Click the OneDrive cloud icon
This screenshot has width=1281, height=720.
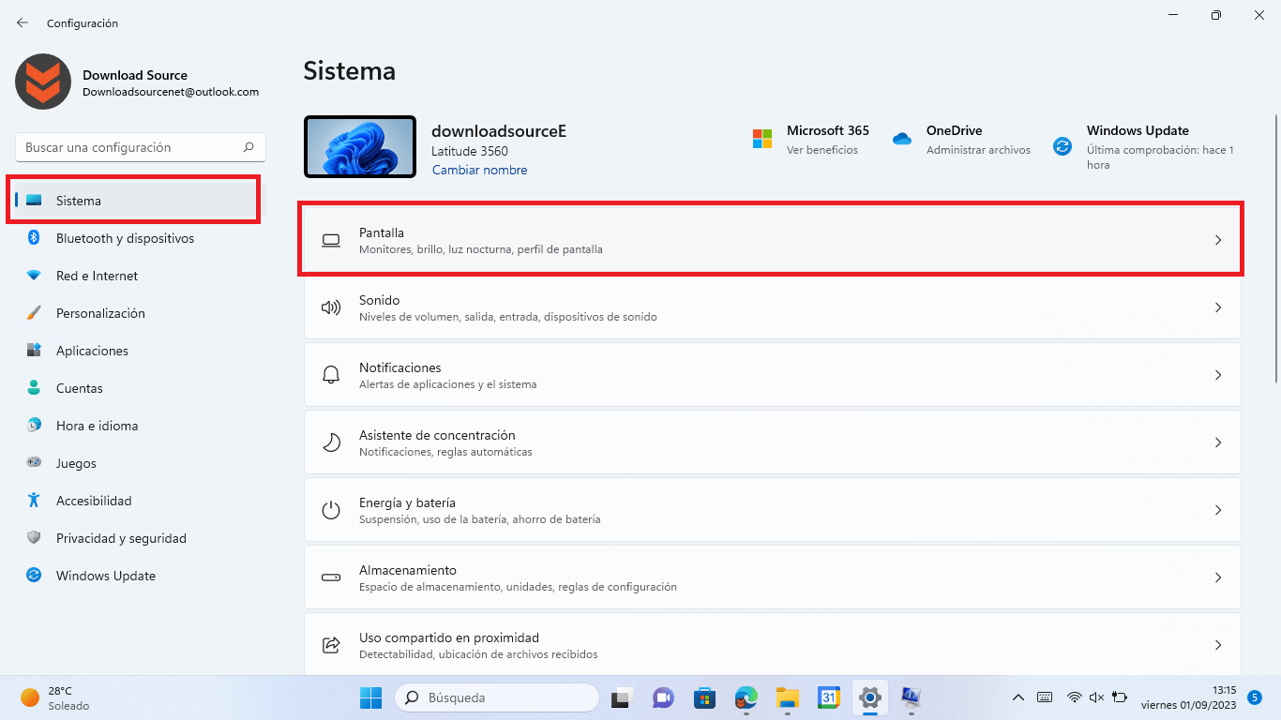tap(902, 139)
